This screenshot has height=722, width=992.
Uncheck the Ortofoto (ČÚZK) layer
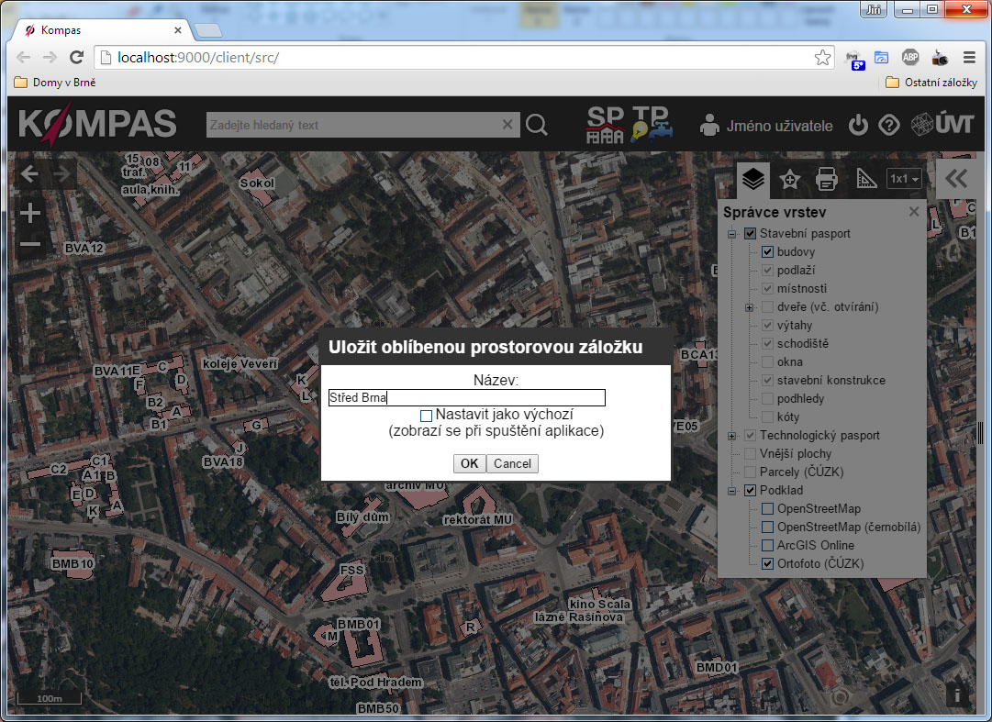click(x=768, y=564)
